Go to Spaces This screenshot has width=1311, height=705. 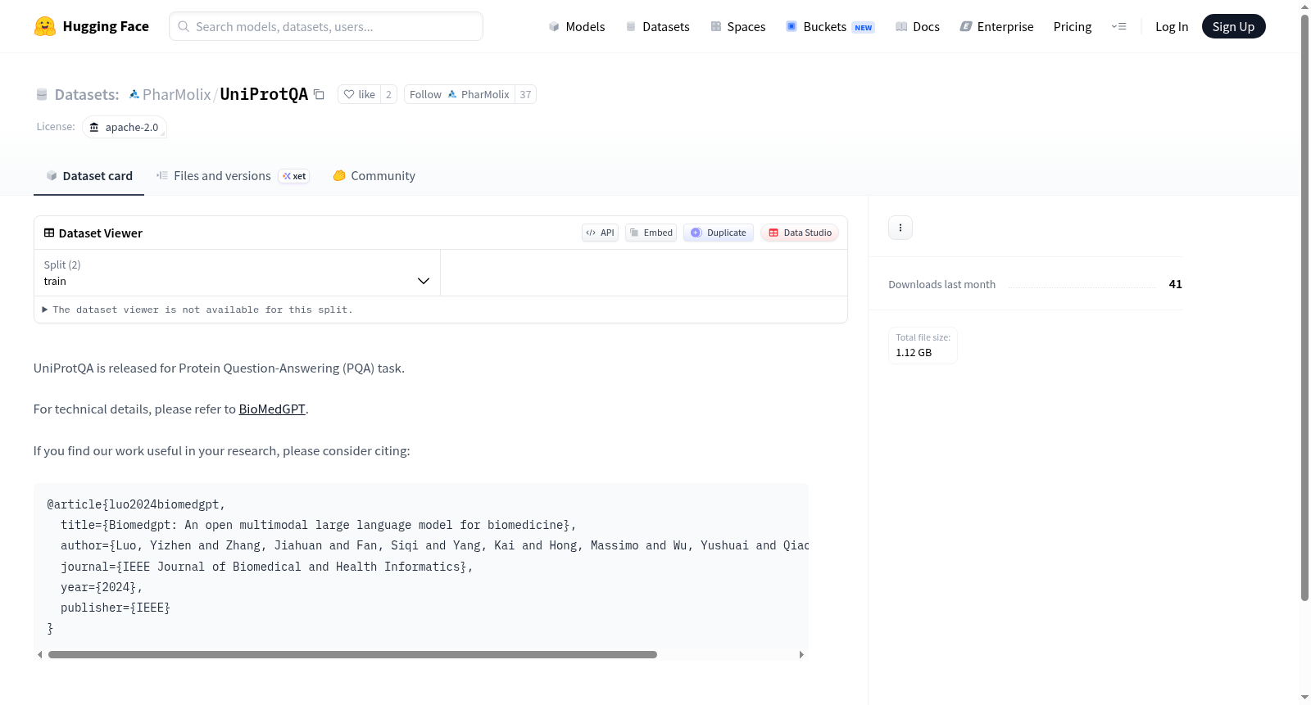coord(738,26)
